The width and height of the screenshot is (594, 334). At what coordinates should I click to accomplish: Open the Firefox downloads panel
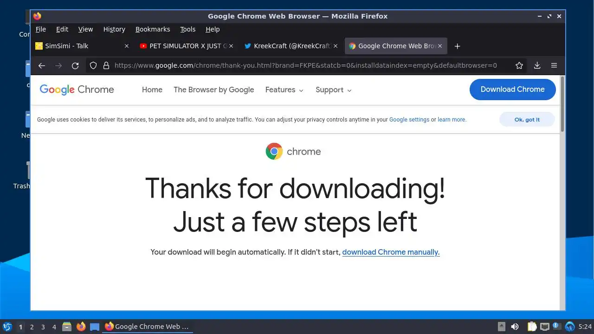click(537, 65)
